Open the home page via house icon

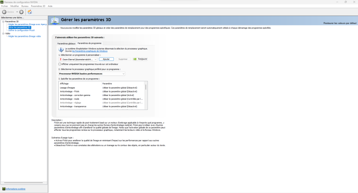(30, 12)
